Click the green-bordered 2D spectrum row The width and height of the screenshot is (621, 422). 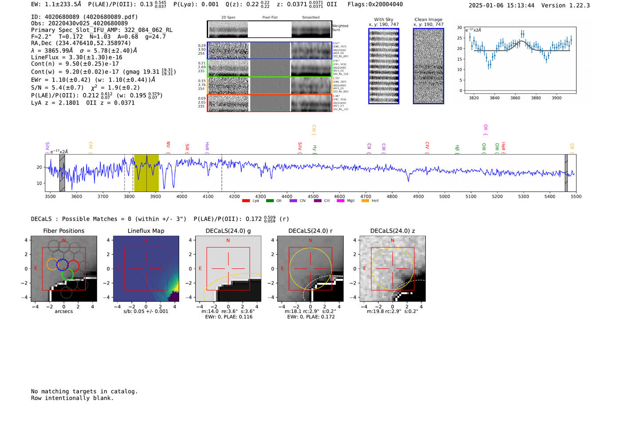point(270,68)
